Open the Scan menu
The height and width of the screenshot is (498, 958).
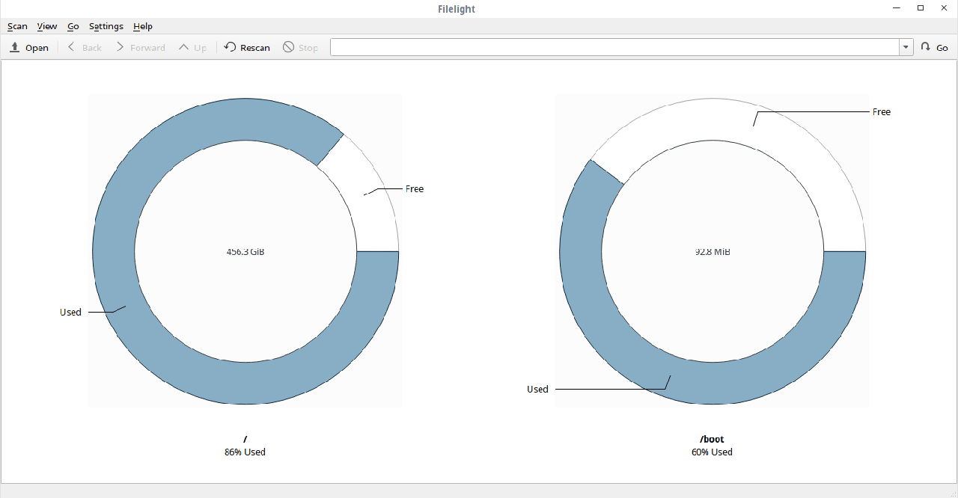point(17,26)
